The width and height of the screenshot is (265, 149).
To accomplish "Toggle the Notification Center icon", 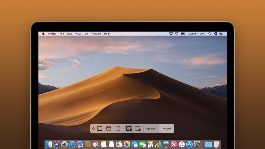I will [221, 34].
